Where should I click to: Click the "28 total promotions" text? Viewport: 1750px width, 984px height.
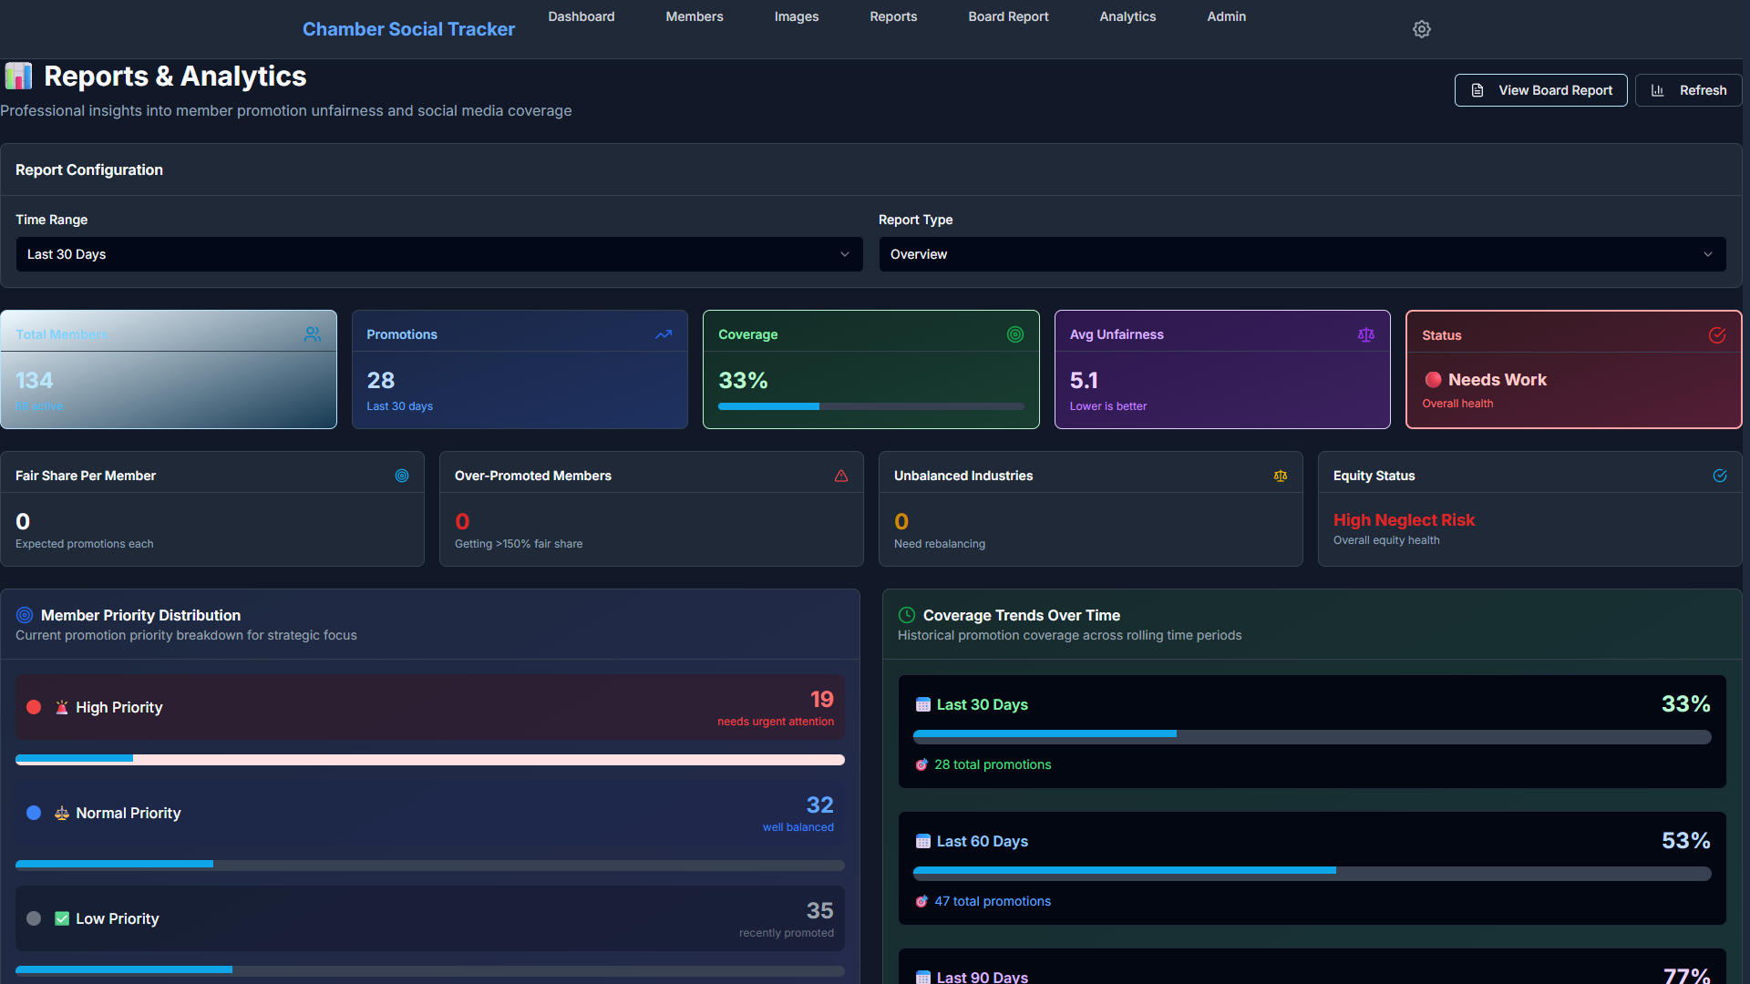(993, 764)
